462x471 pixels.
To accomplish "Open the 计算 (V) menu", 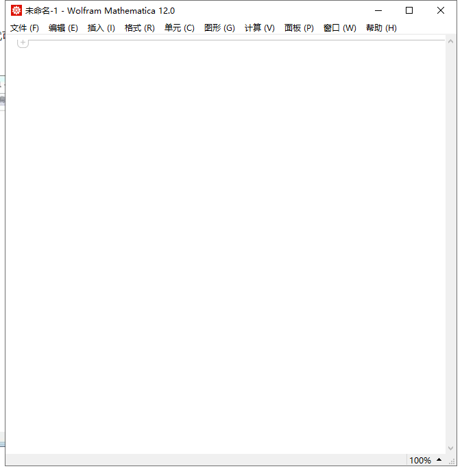I will point(259,28).
